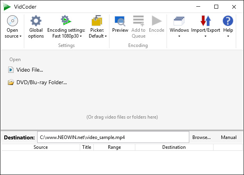Click the Destination path text field
244x175 pixels.
click(113, 137)
